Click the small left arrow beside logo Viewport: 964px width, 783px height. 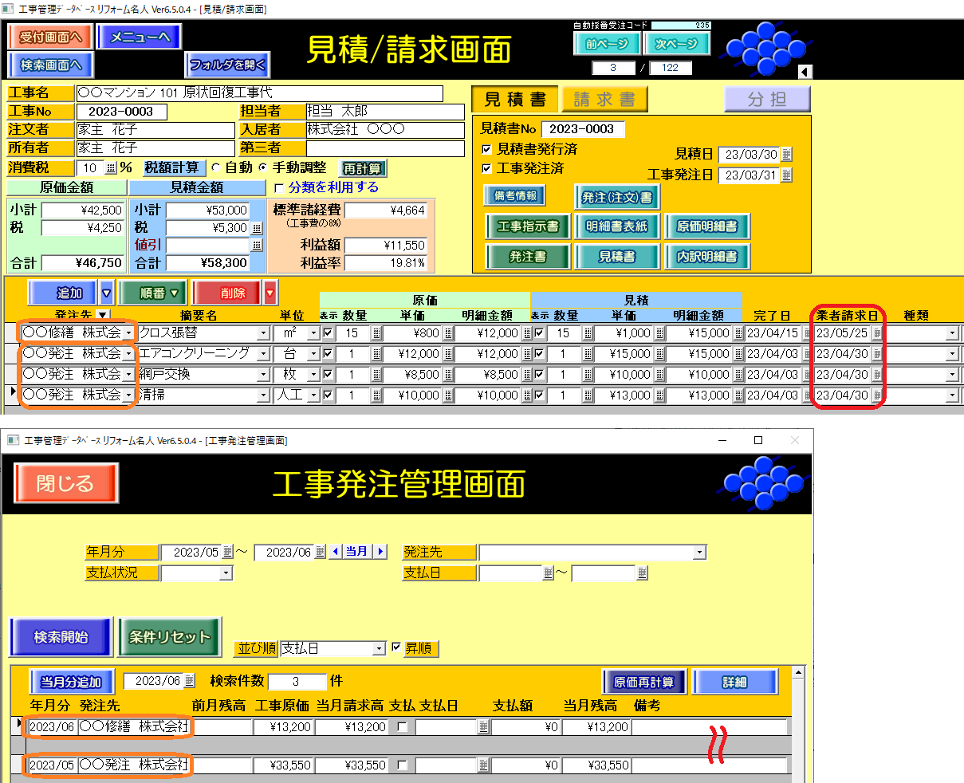click(x=805, y=72)
